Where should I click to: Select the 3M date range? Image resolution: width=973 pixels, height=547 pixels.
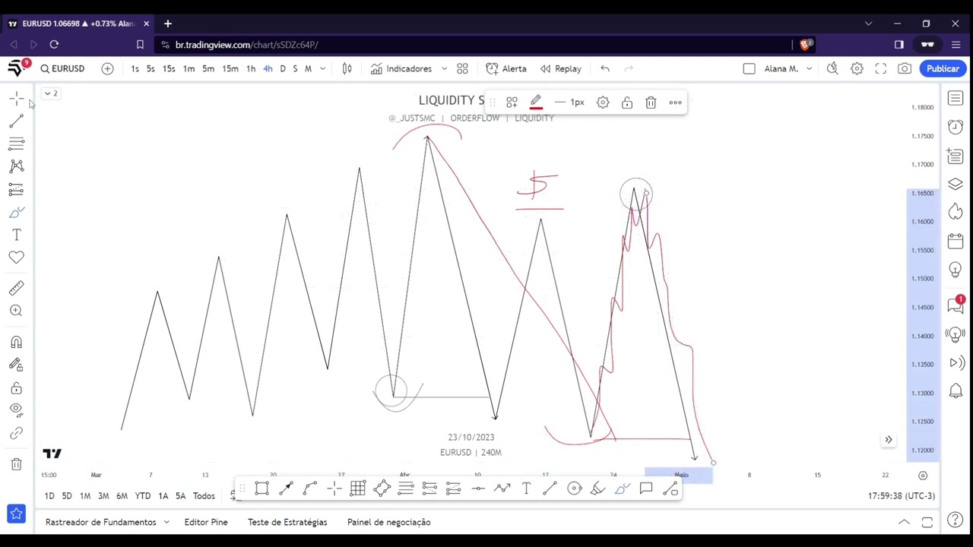pos(103,496)
